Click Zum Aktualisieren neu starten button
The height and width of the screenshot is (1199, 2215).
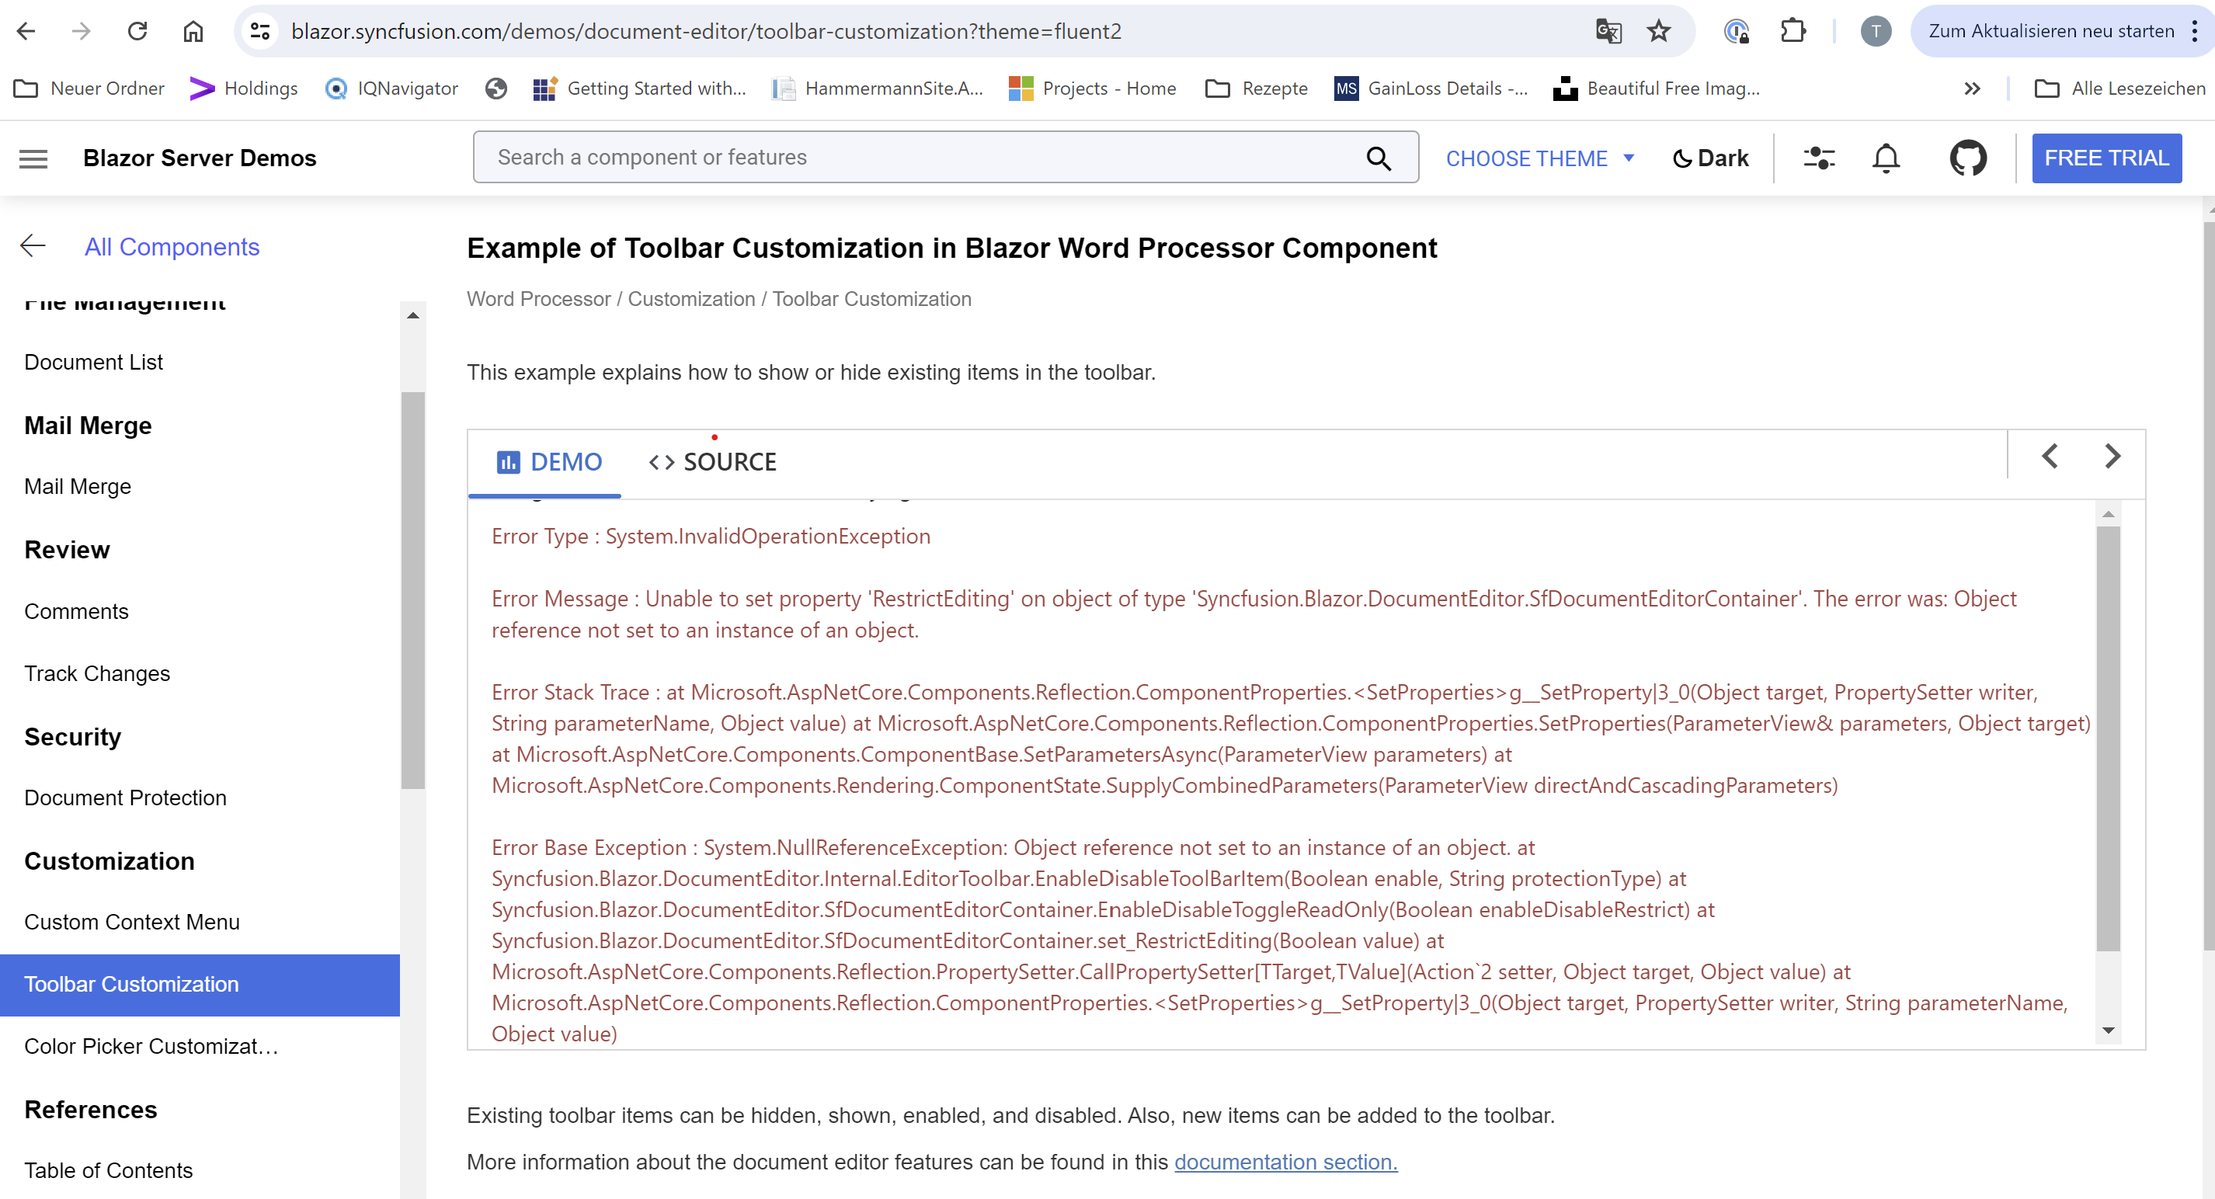2051,32
